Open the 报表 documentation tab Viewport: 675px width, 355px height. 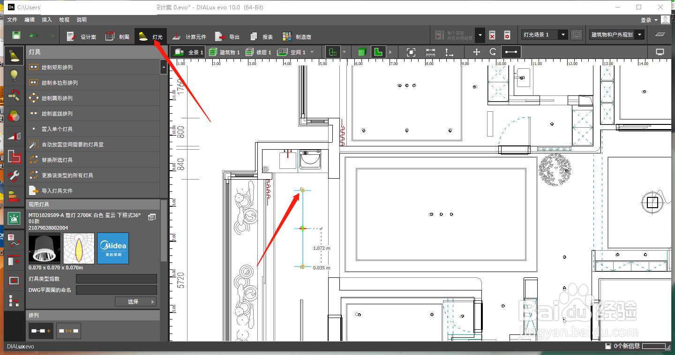[262, 36]
